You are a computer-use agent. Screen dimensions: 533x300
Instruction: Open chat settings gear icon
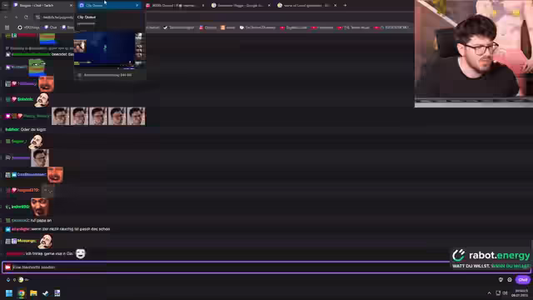point(510,280)
